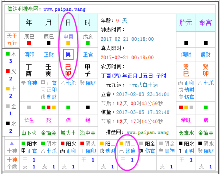Click the gray swatch below 辛 食神

[29, 108]
